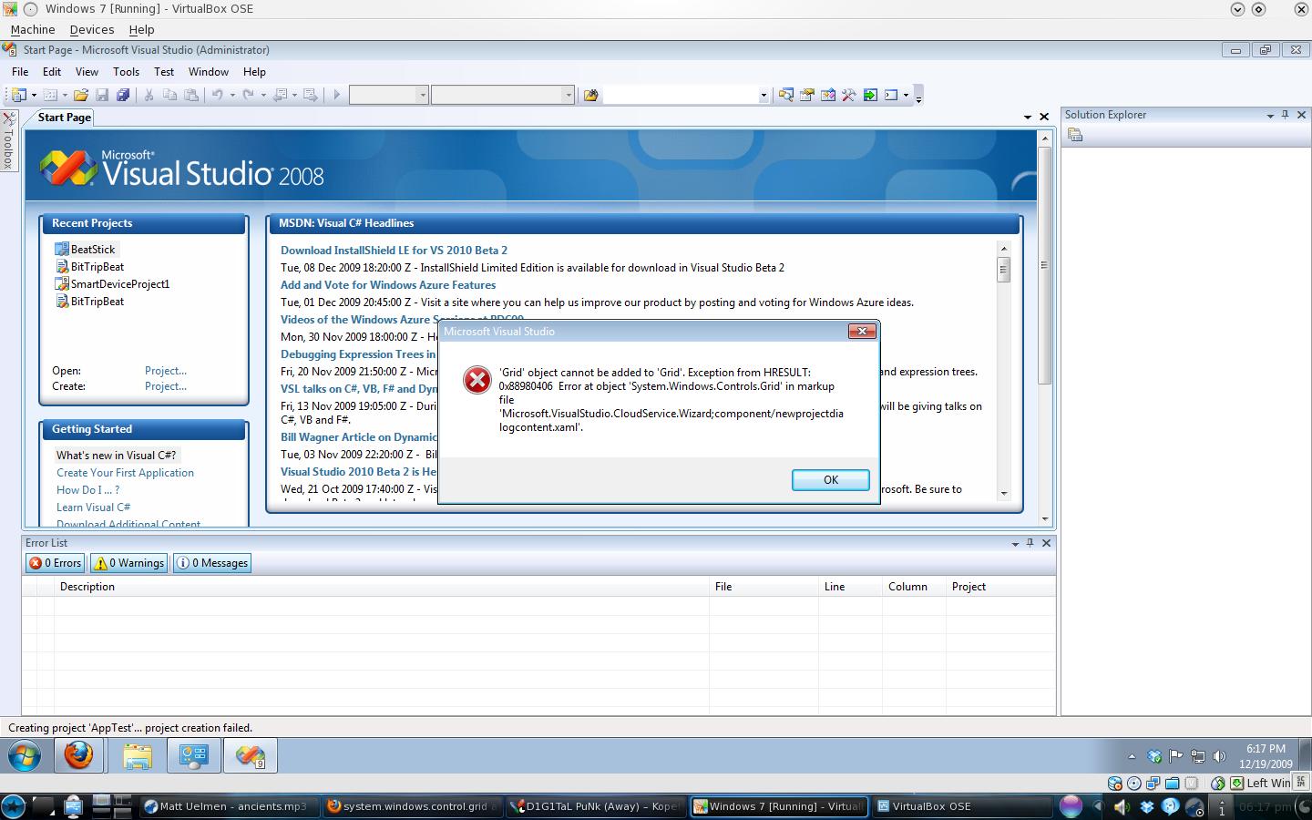Expand the Solution Explorer window position dropdown
The width and height of the screenshot is (1312, 820).
pos(1269,115)
